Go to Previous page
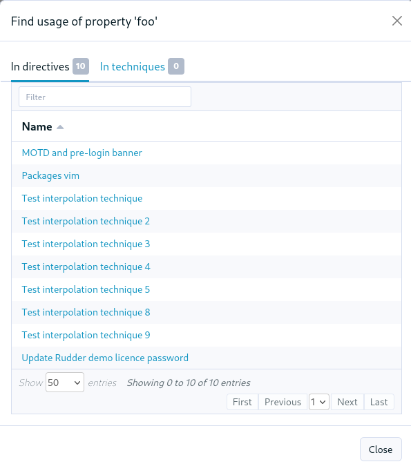This screenshot has width=411, height=464. [283, 402]
